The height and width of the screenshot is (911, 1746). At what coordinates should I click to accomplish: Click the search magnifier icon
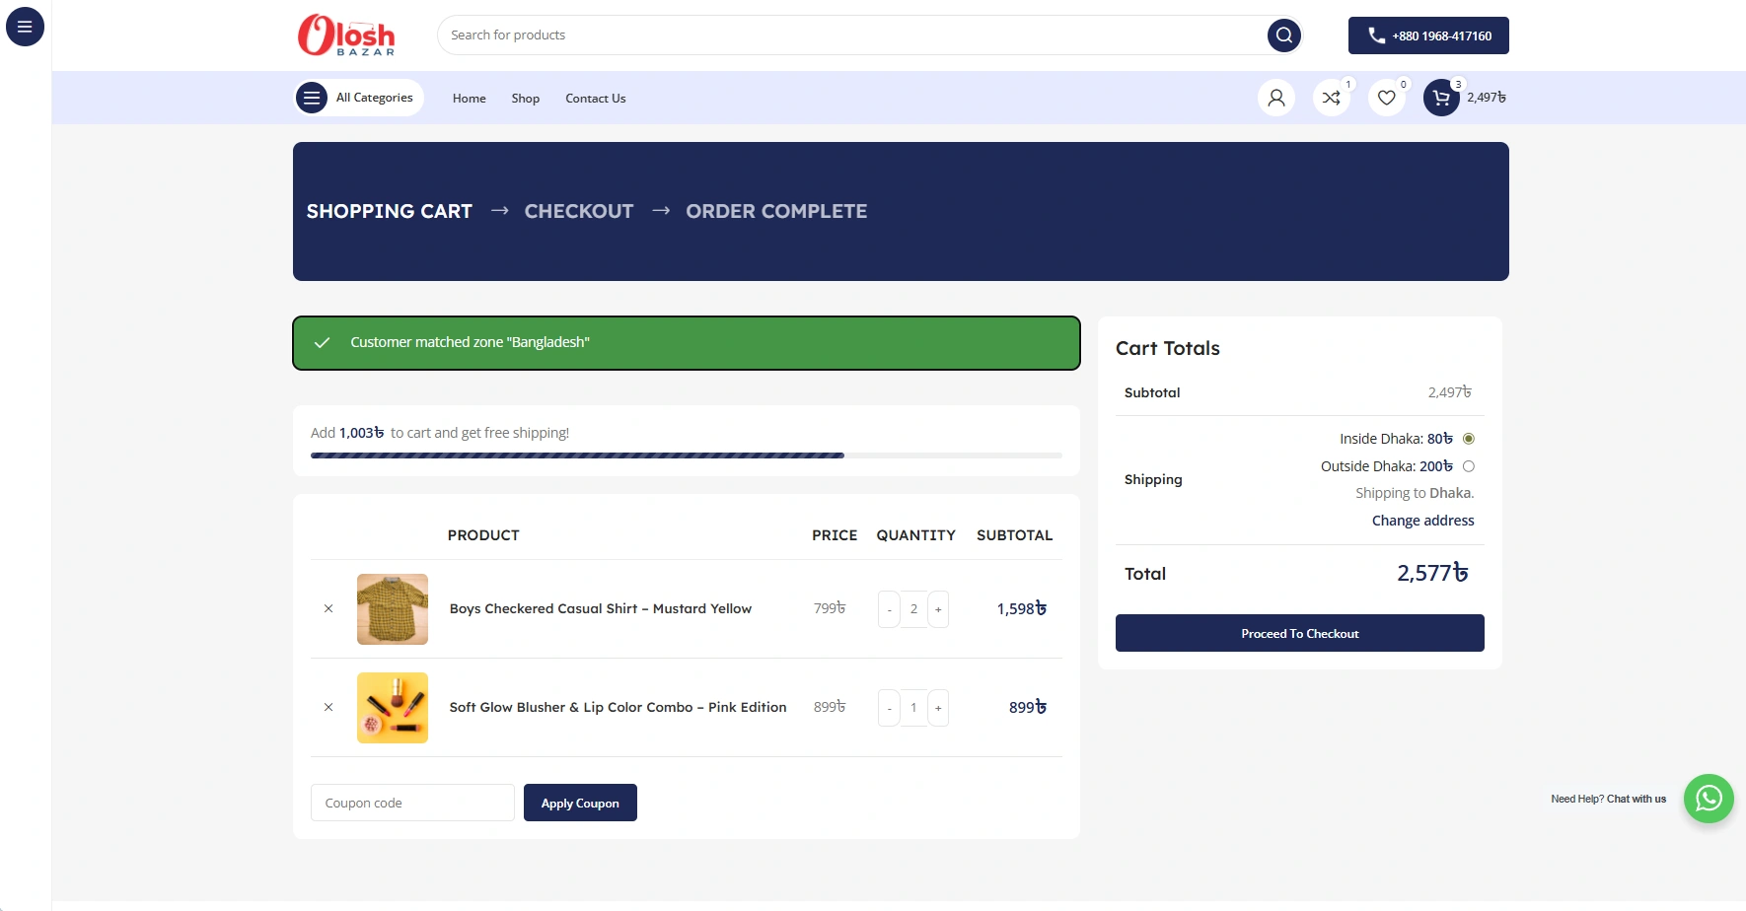point(1283,35)
